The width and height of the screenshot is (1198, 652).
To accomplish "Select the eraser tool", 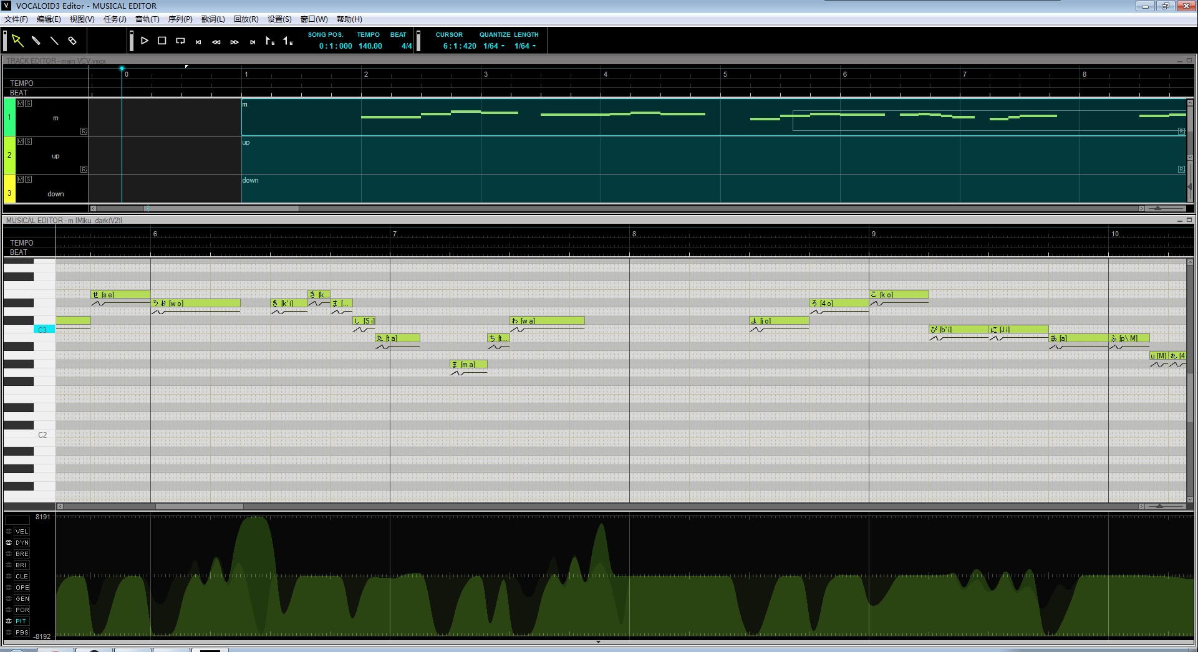I will (x=72, y=41).
